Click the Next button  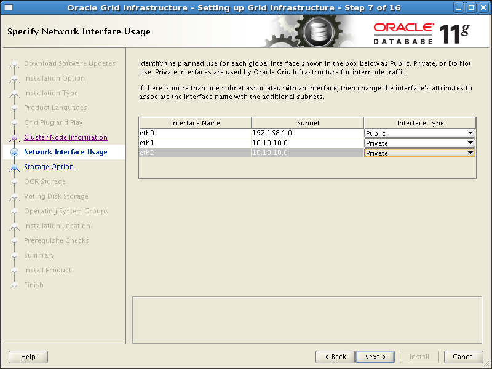[x=375, y=357]
